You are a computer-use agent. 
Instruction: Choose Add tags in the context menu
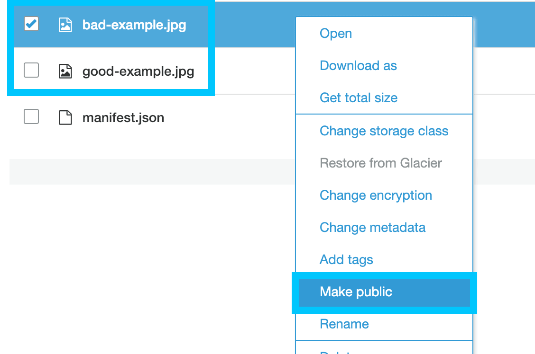[346, 260]
